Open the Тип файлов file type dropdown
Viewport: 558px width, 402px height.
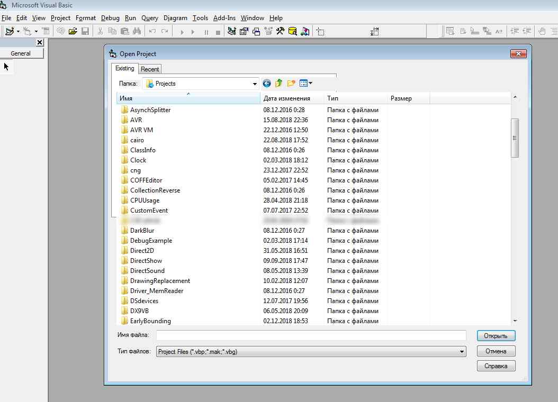pyautogui.click(x=462, y=352)
